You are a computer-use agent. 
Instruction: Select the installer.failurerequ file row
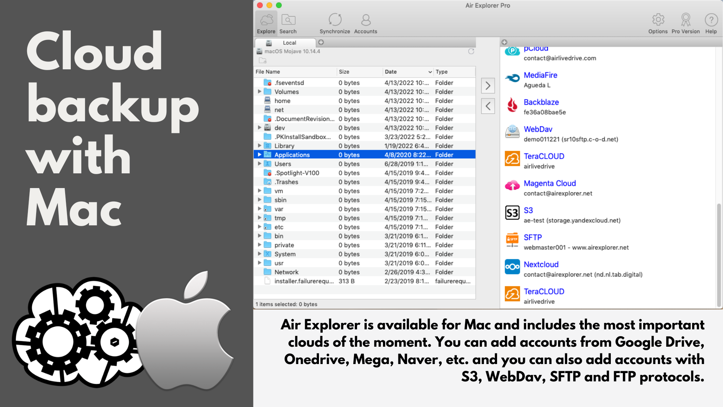coord(304,281)
